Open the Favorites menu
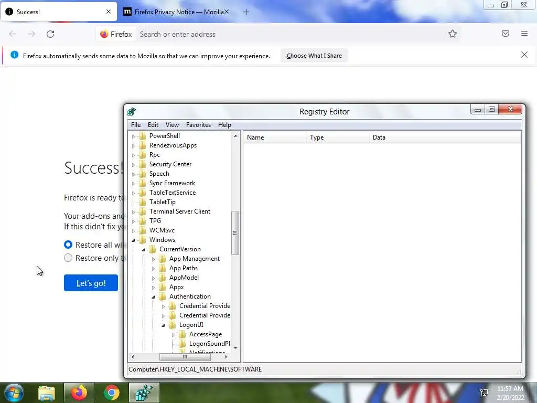This screenshot has height=403, width=537. click(198, 125)
